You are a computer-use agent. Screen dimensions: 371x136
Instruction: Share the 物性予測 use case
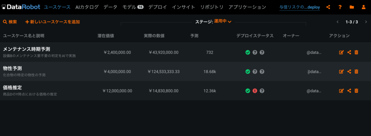(x=349, y=71)
